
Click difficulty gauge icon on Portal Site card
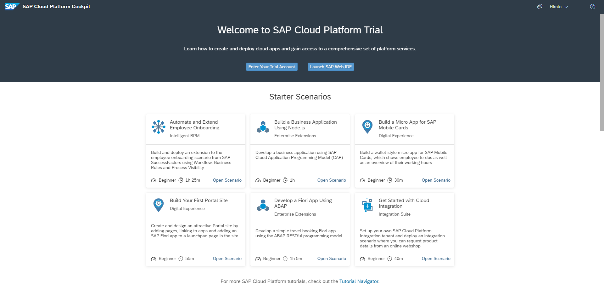[154, 259]
